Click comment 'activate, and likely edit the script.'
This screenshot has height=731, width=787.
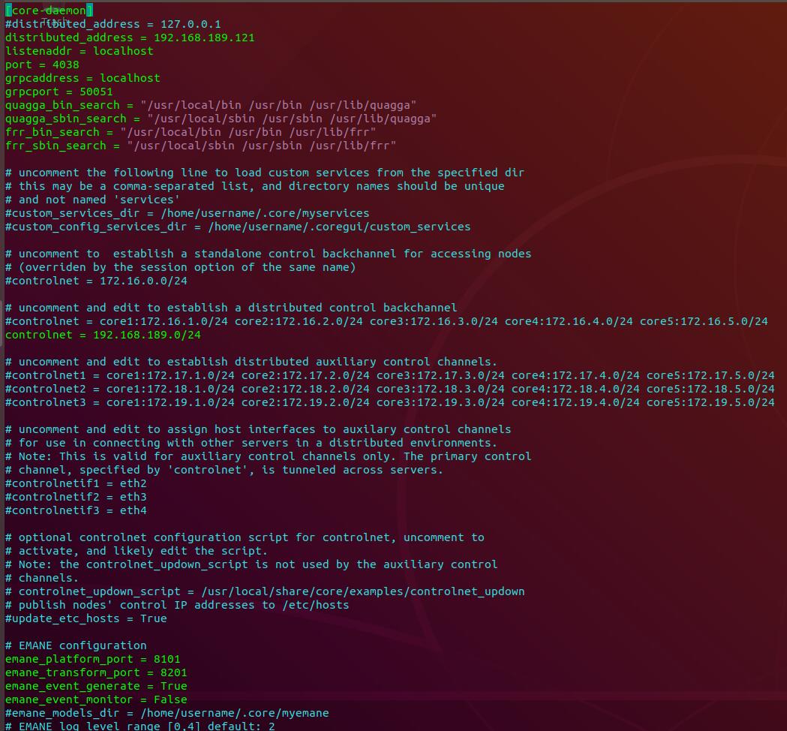pos(137,552)
